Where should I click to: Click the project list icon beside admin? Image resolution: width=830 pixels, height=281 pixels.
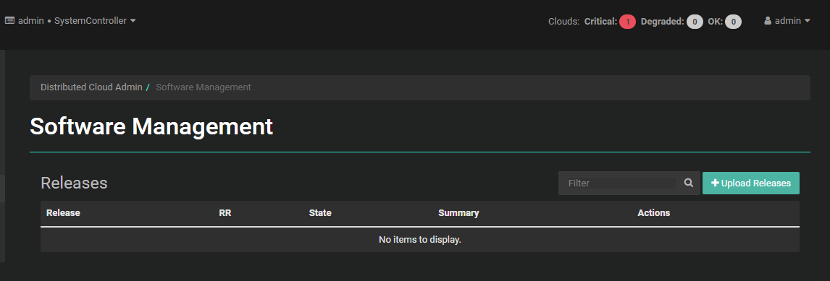click(9, 21)
